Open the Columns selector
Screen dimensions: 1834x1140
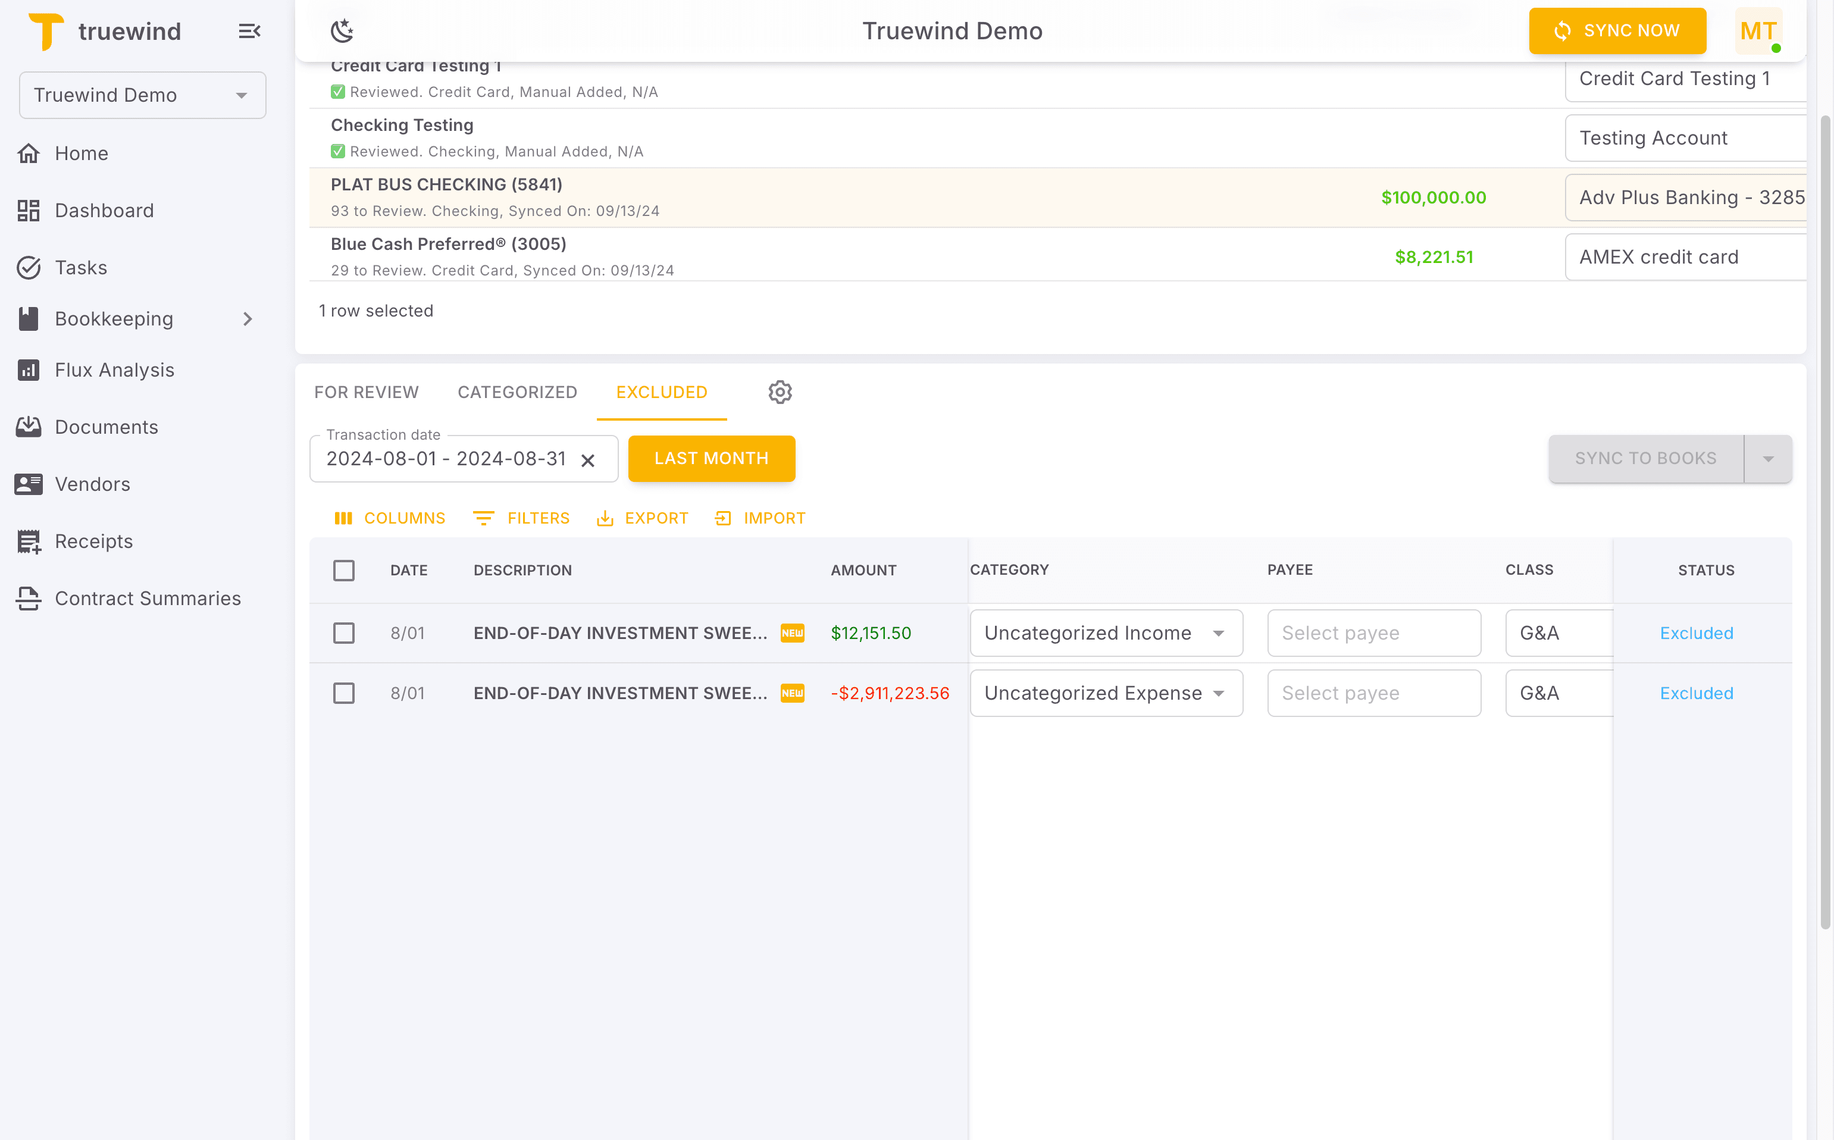[389, 518]
